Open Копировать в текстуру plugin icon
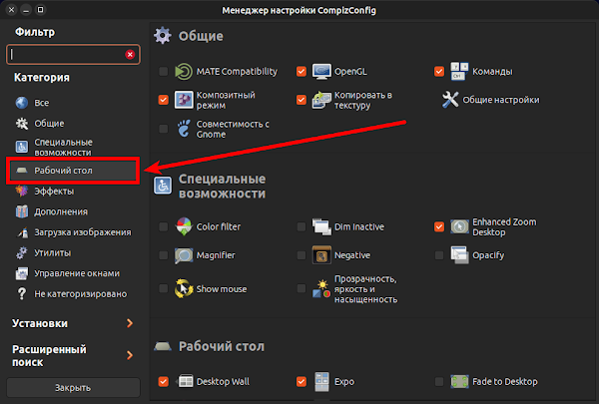The height and width of the screenshot is (404, 599). tap(321, 100)
